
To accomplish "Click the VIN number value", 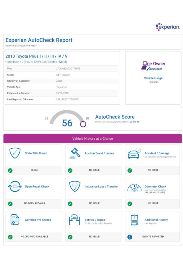I will coord(68,69).
